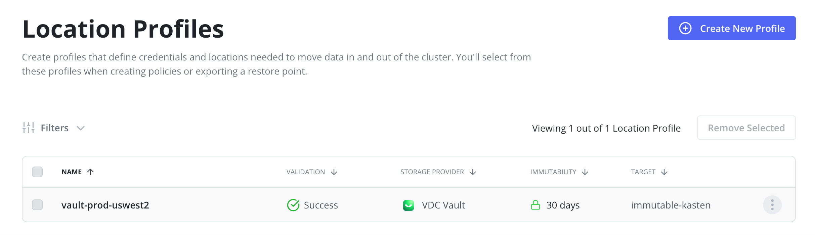Open the vault-prod-uswest2 profile name
Screen dimensions: 815x235
coord(105,205)
